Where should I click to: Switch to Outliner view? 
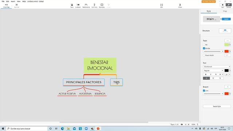(x=16, y=6)
